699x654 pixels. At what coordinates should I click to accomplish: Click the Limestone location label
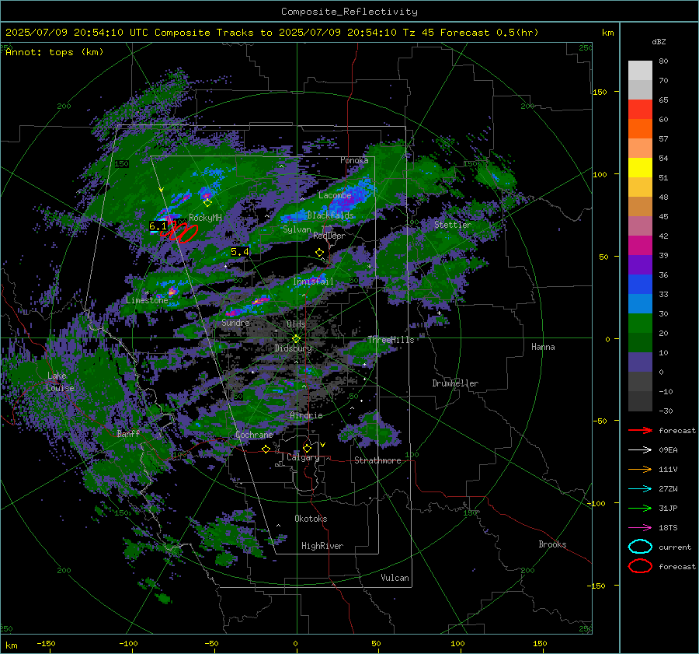coord(147,300)
